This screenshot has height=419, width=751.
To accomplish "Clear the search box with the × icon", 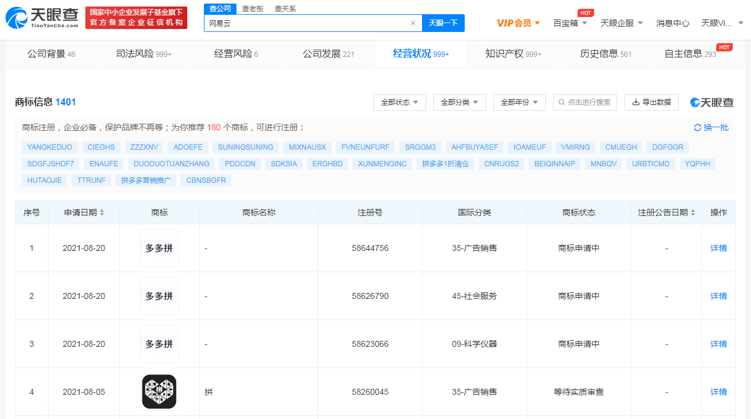I will [x=413, y=22].
